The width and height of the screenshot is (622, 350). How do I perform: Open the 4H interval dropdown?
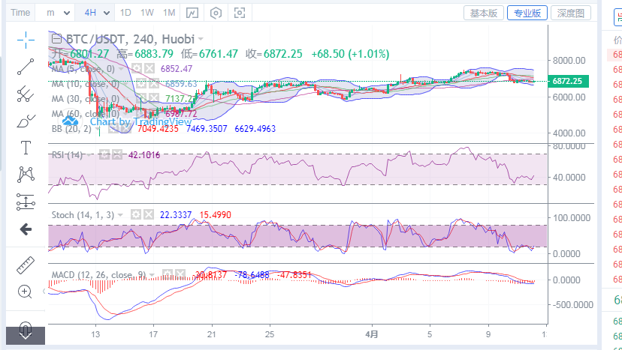tap(97, 13)
